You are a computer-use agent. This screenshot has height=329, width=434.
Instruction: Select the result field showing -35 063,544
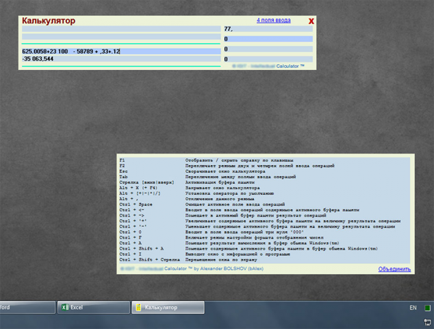click(121, 59)
